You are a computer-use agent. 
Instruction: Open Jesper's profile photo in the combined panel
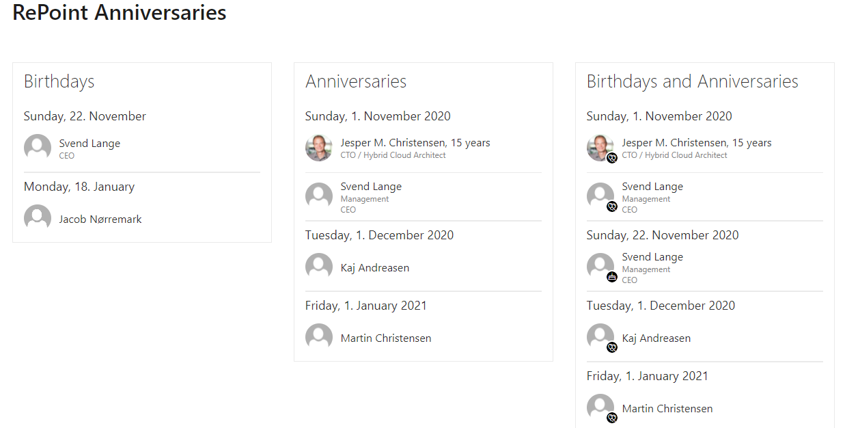[x=599, y=146]
